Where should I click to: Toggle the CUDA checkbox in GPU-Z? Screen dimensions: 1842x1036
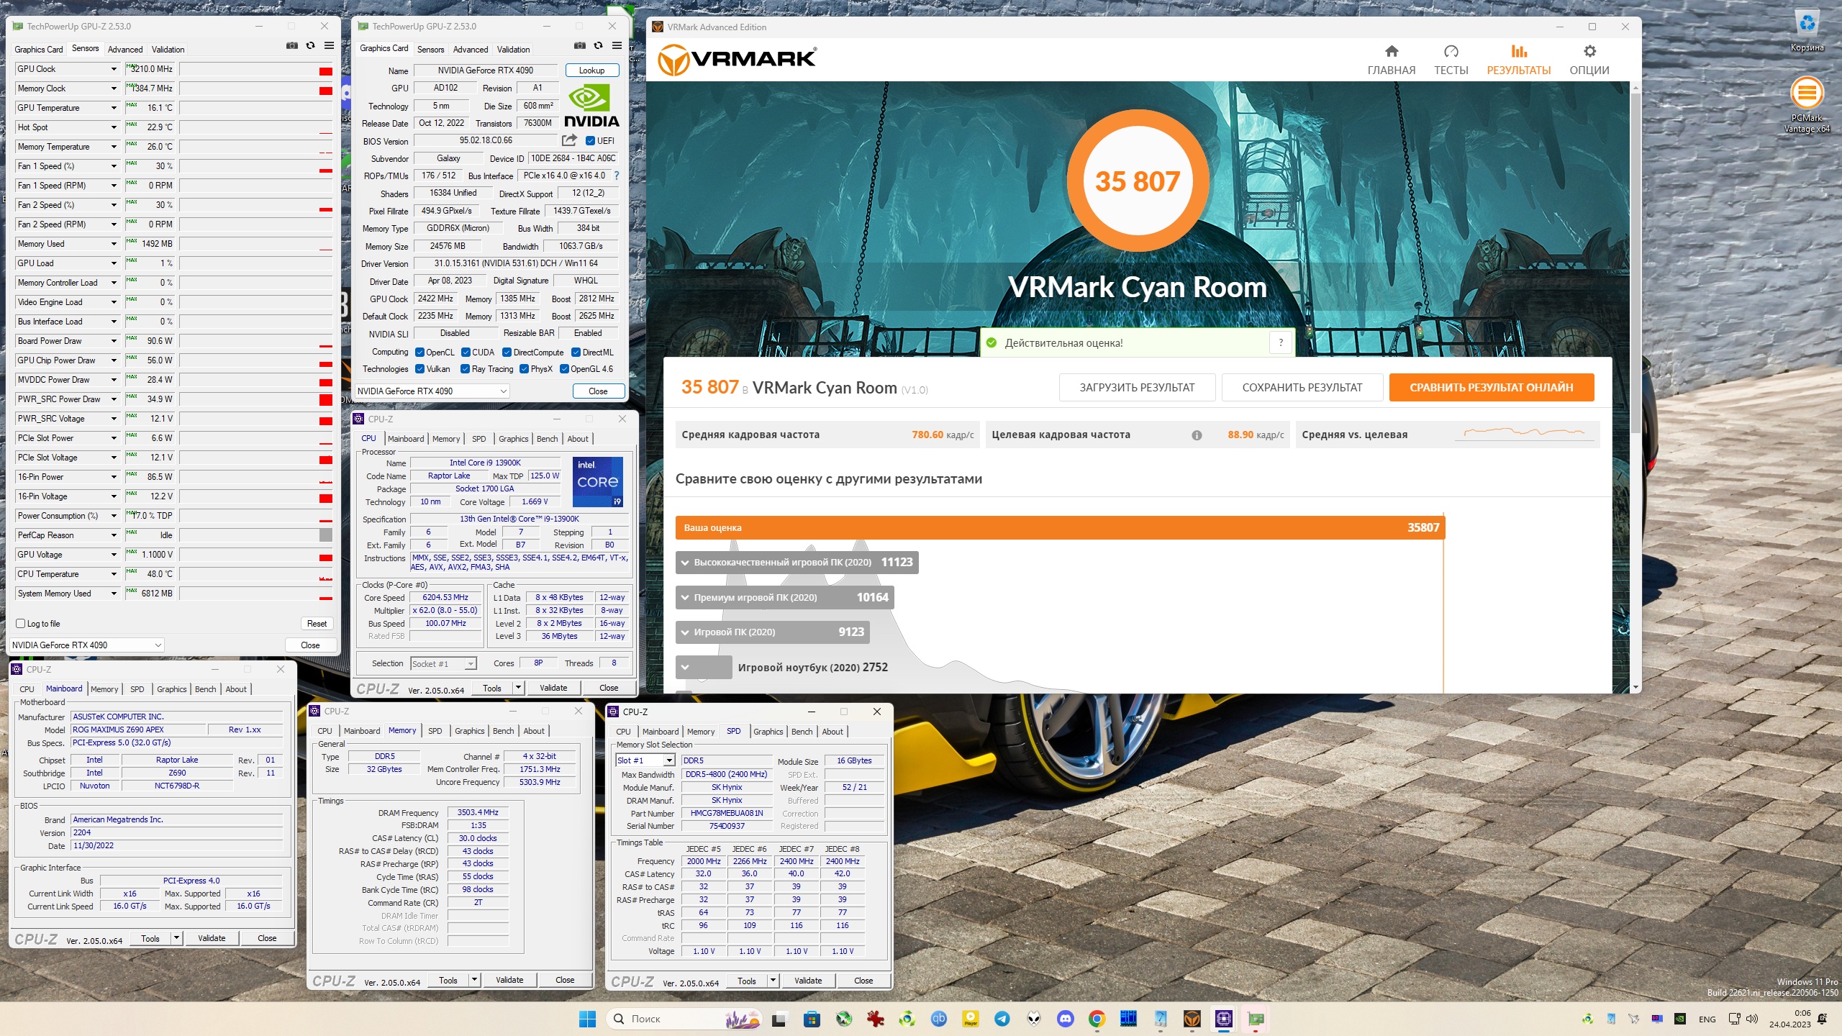pos(466,353)
